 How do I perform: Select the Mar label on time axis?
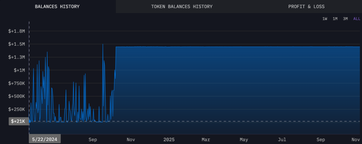pyautogui.click(x=206, y=139)
